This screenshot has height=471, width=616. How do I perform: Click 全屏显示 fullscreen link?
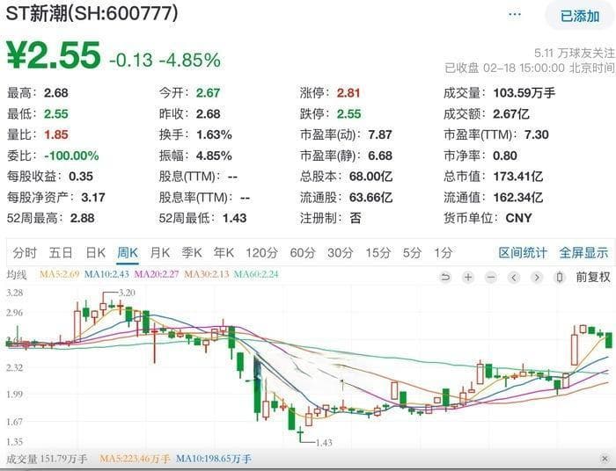pyautogui.click(x=583, y=253)
